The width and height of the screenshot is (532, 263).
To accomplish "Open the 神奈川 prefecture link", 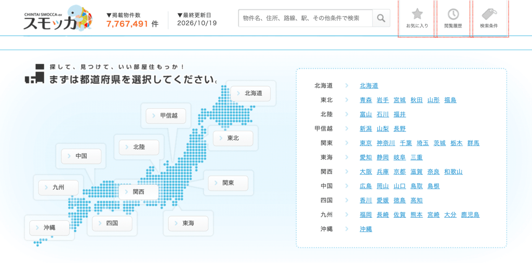I will point(386,143).
